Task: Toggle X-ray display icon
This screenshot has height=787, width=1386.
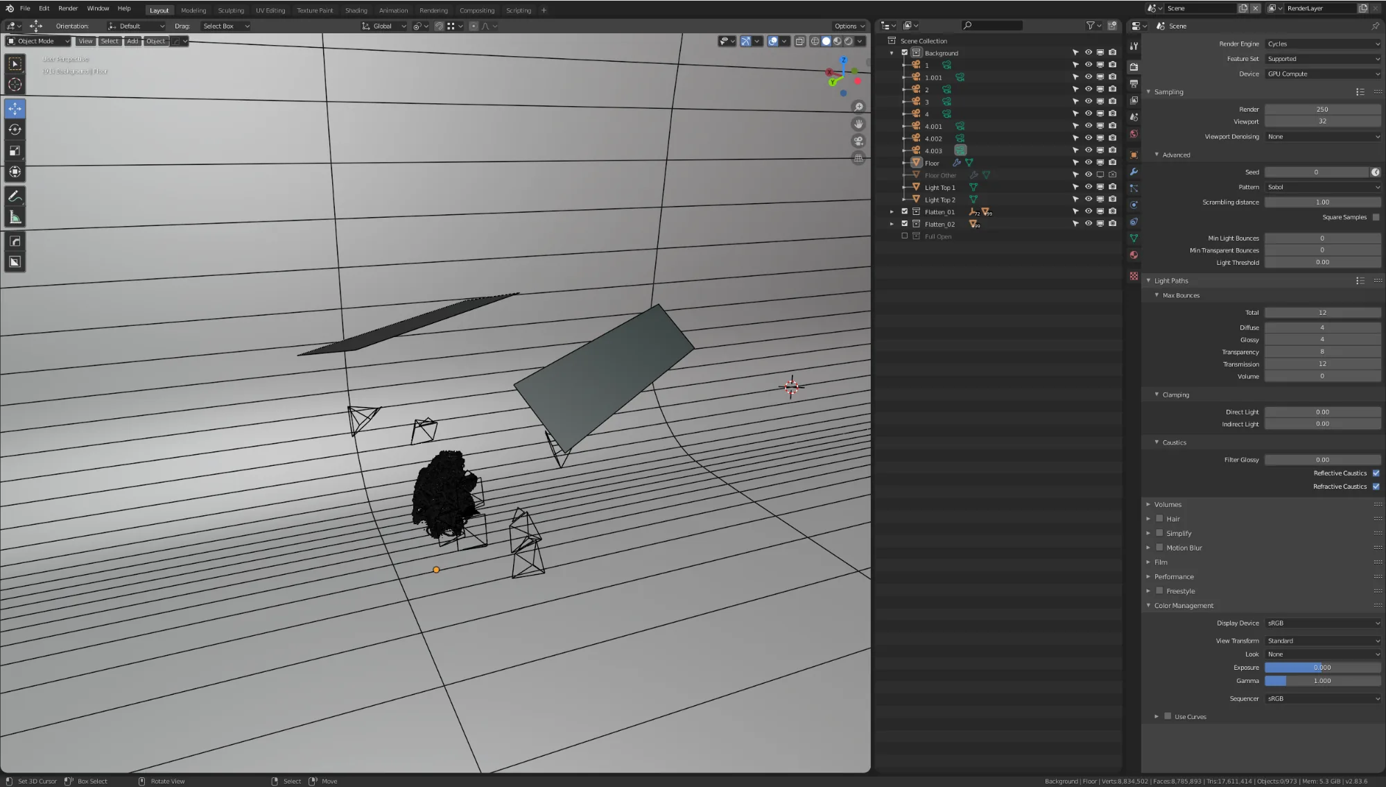Action: pyautogui.click(x=799, y=41)
